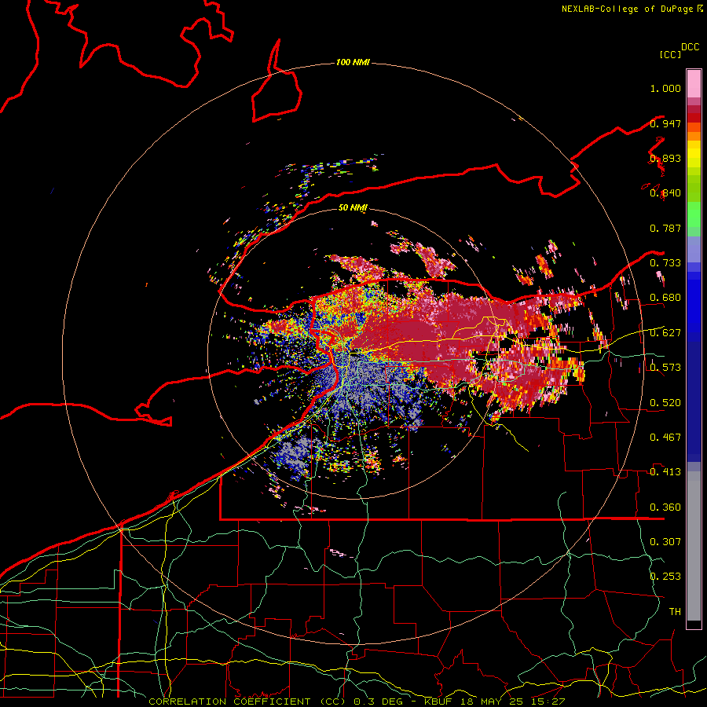This screenshot has height=707, width=707.
Task: Click the large gray section of color bar
Action: [694, 546]
